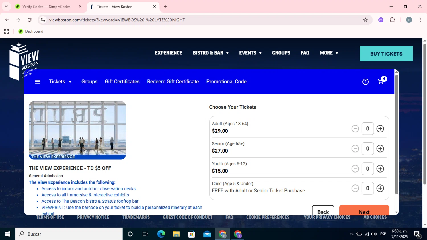Click the View Boston logo
Screen dimensions: 427x240
tap(24, 60)
